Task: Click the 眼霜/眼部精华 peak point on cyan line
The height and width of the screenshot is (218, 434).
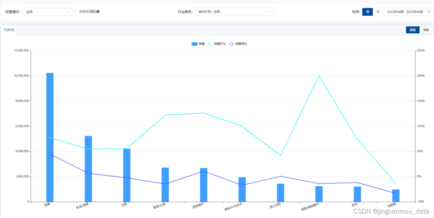Action: (x=319, y=76)
